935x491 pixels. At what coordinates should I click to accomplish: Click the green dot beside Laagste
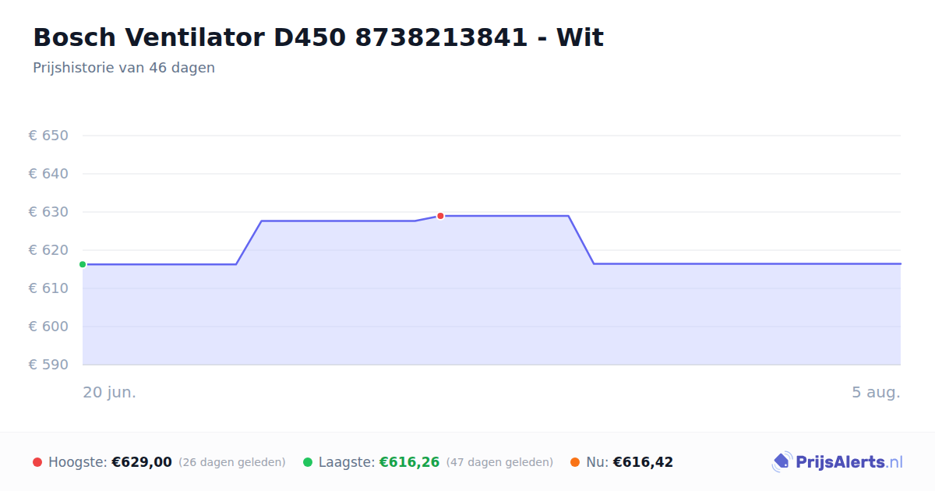click(308, 462)
